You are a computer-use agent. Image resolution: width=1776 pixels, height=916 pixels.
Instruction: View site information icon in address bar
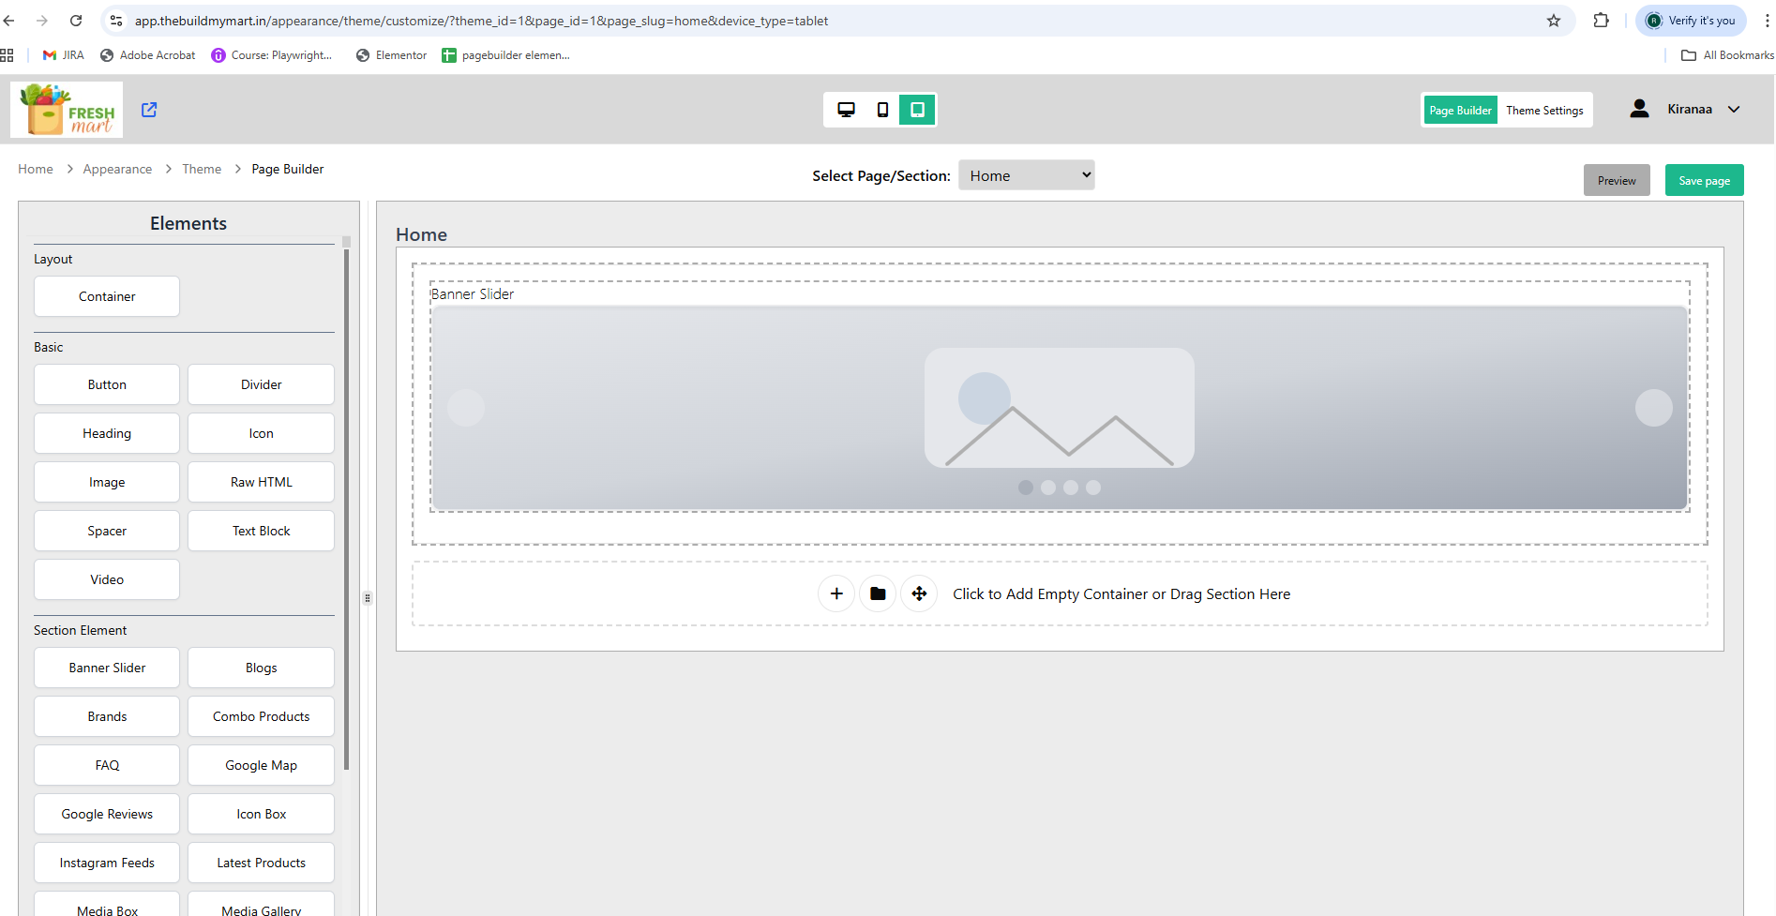pos(116,21)
